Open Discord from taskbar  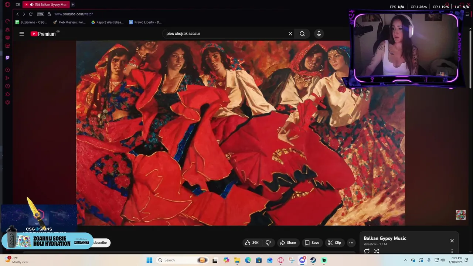(x=302, y=260)
